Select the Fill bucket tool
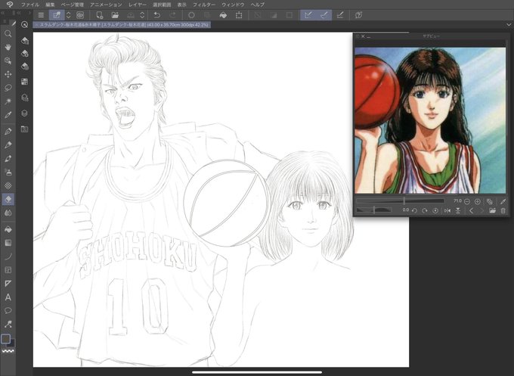 [8, 229]
